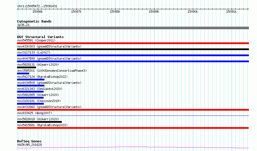Click nsv3192181 (Chaisson2019) variant label
Viewport: 257px width, 151px height.
39,101
